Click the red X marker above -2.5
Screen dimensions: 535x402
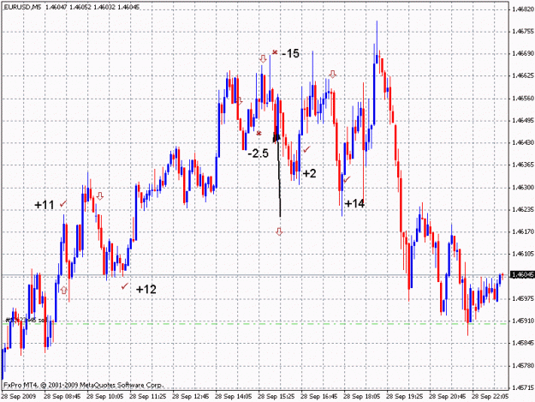click(259, 133)
